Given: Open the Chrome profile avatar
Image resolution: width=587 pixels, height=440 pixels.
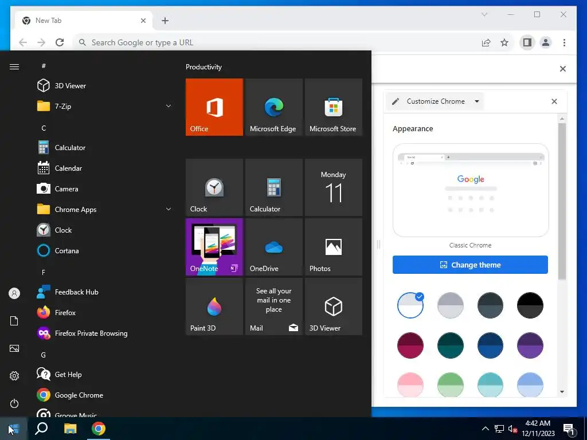Looking at the screenshot, I should pos(546,42).
